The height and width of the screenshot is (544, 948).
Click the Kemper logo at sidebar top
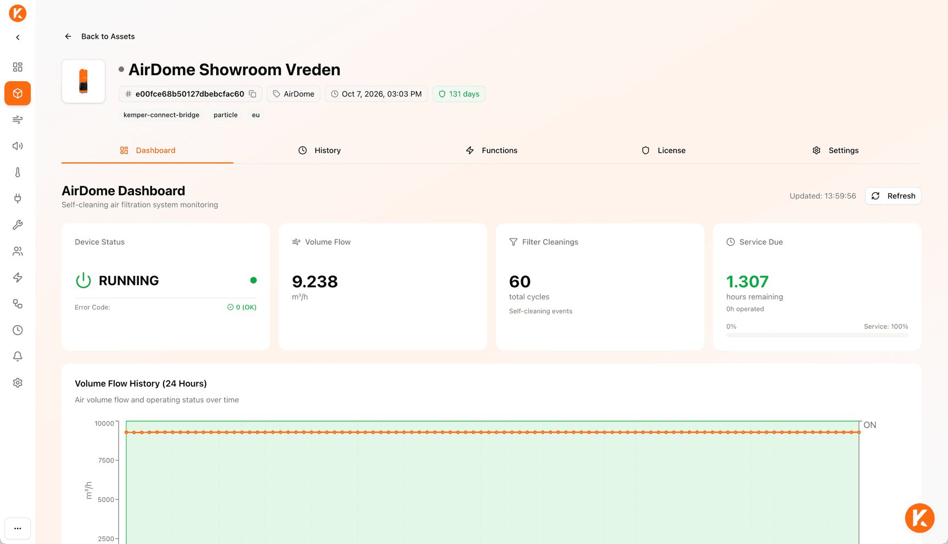coord(18,13)
